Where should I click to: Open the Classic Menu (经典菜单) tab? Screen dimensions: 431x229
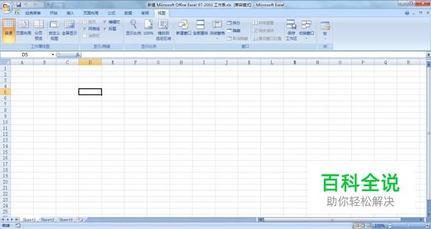coord(33,13)
